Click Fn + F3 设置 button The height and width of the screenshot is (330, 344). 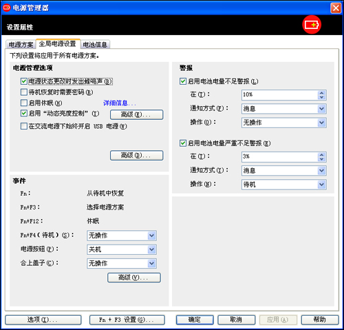click(127, 320)
